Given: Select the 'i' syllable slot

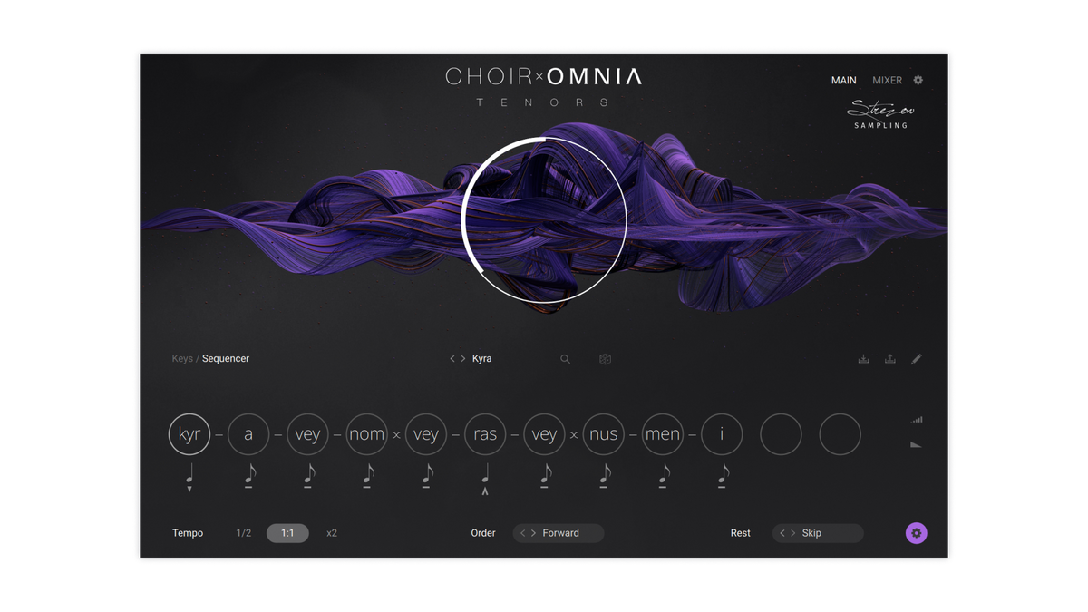Looking at the screenshot, I should 722,434.
